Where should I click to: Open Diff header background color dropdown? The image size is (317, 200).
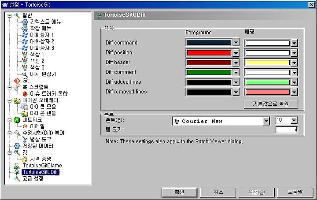[x=294, y=63]
